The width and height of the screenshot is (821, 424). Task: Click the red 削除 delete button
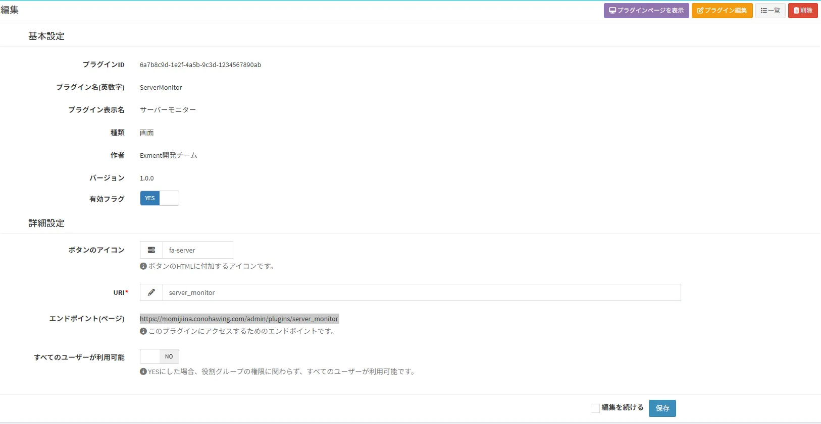tap(802, 11)
